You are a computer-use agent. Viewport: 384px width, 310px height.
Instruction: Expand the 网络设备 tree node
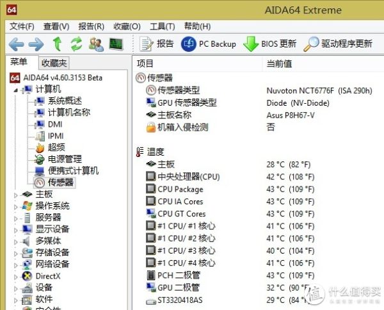click(15, 265)
